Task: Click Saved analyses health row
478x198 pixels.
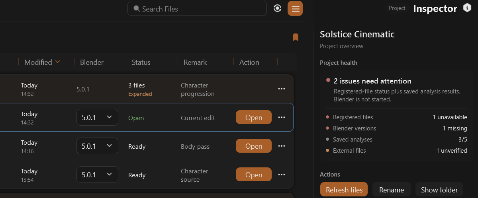Action: (x=396, y=140)
